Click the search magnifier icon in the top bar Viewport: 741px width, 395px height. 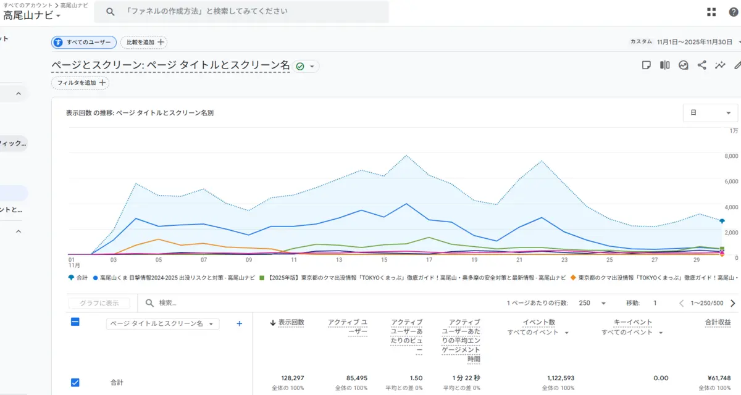[x=111, y=12]
